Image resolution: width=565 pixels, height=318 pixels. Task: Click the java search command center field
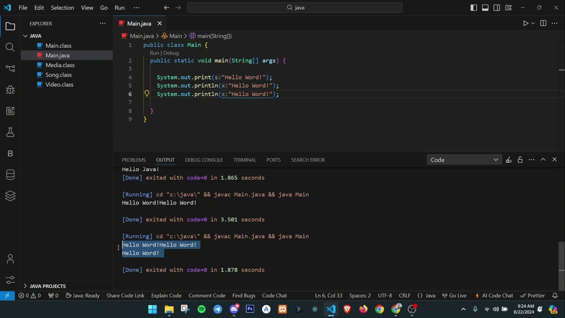tap(295, 8)
